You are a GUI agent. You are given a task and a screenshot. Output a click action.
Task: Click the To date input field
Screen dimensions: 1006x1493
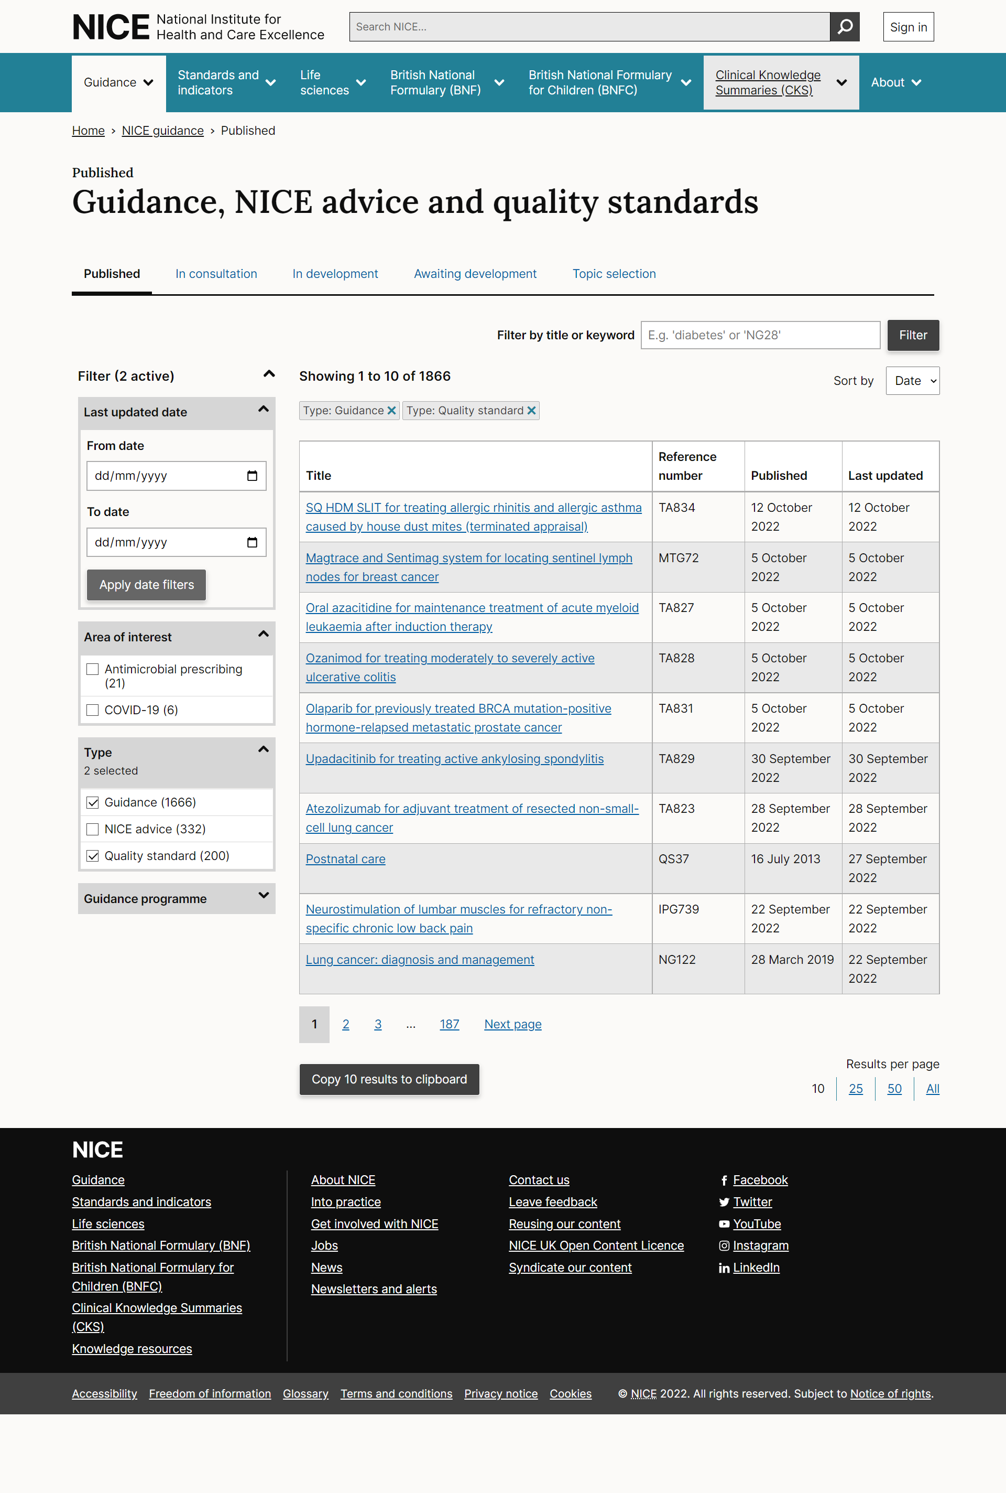pos(177,543)
